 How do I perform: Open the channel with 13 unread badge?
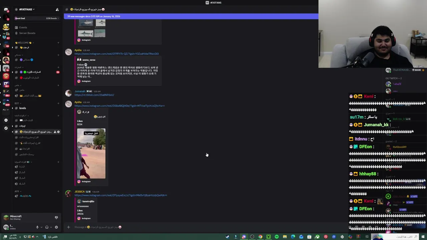37,72
